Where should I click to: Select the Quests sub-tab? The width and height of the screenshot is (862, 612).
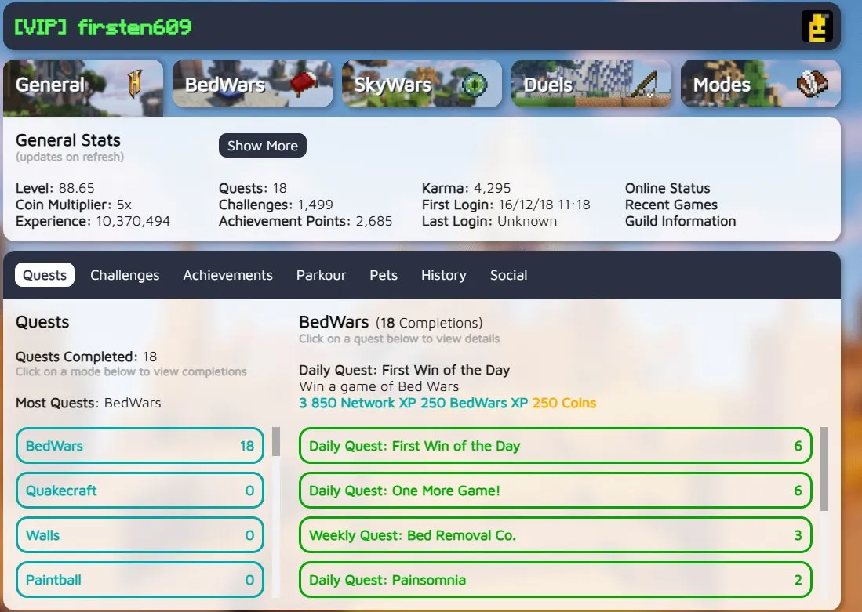point(45,275)
